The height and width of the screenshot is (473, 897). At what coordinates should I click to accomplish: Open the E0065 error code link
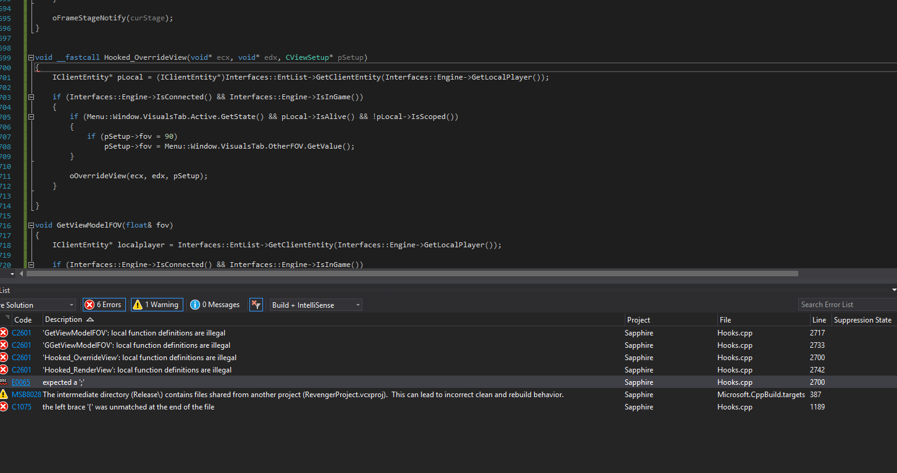click(x=21, y=382)
